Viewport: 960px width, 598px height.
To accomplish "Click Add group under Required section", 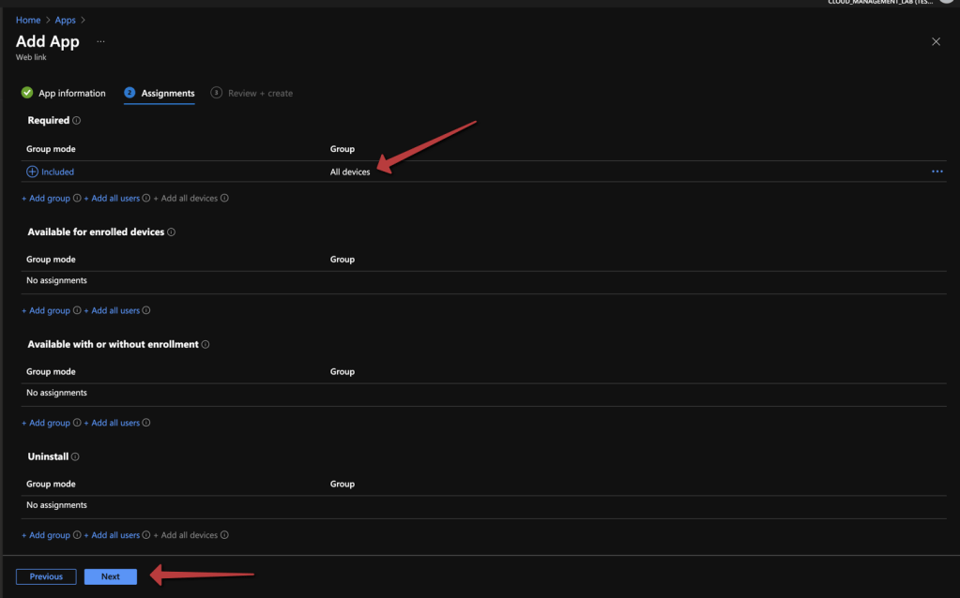I will (46, 199).
